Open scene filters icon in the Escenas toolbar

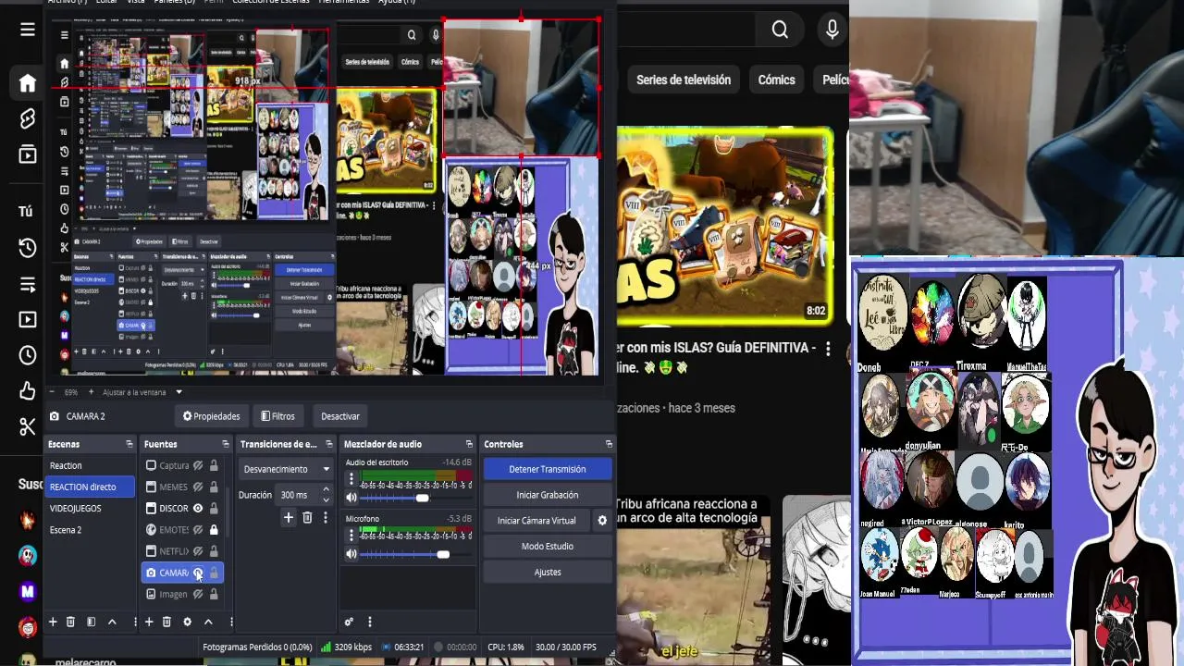(91, 623)
